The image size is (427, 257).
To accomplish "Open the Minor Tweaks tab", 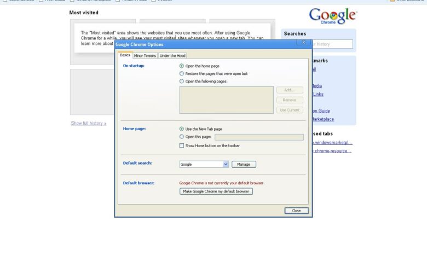I will (x=145, y=55).
